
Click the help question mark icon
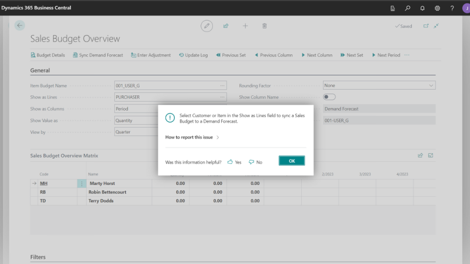click(x=452, y=8)
